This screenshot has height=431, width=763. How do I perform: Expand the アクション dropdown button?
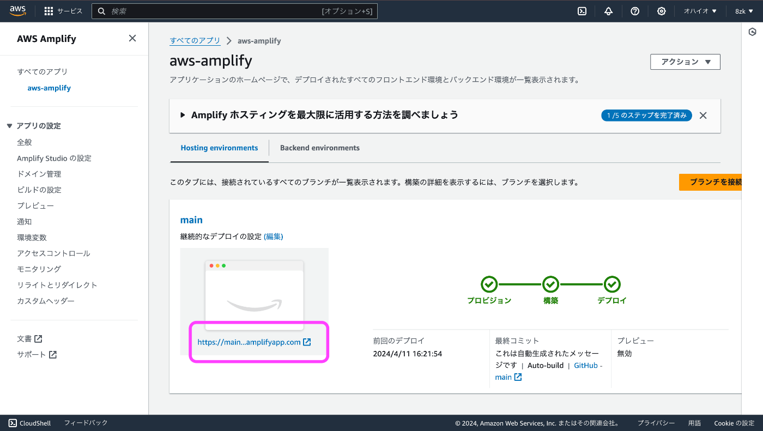coord(685,62)
